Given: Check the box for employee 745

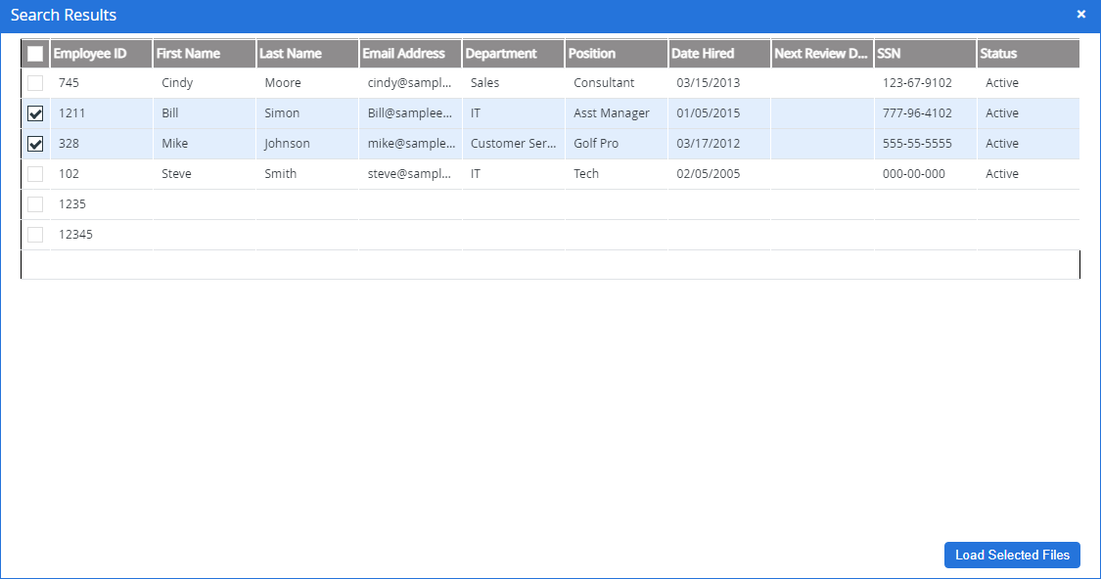Looking at the screenshot, I should click(35, 83).
